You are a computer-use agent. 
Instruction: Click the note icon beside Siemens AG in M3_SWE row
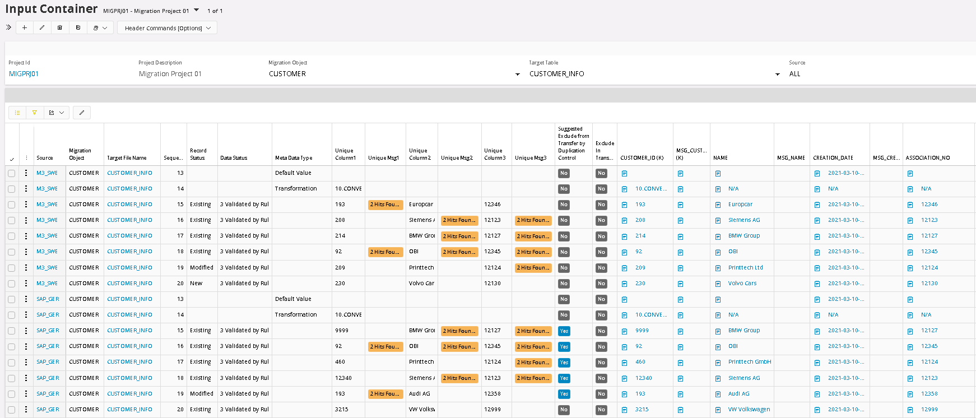tap(718, 221)
